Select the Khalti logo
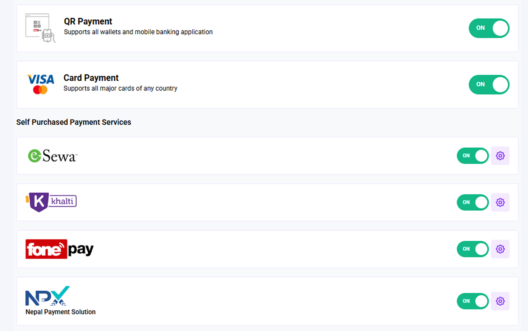The width and height of the screenshot is (528, 331). (51, 201)
